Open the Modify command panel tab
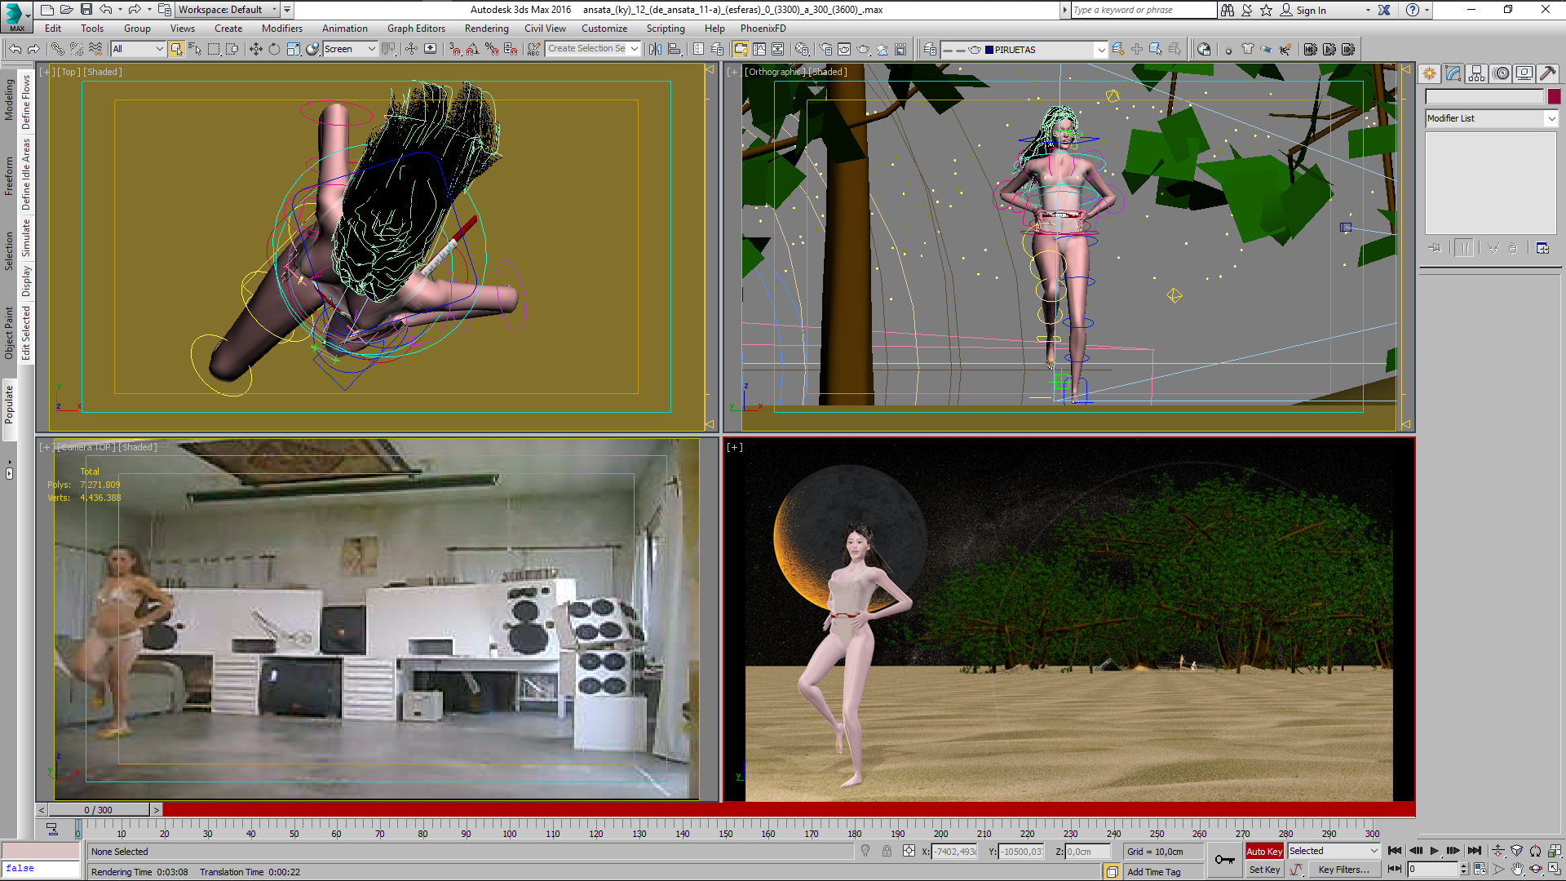Image resolution: width=1566 pixels, height=881 pixels. click(x=1453, y=73)
